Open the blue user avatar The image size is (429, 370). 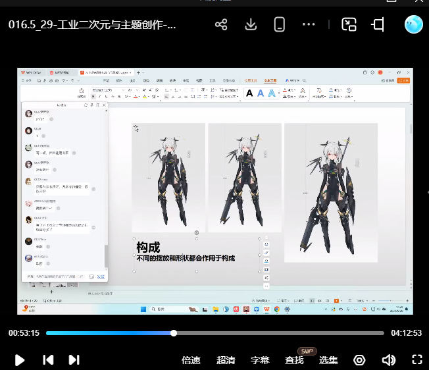(x=413, y=24)
